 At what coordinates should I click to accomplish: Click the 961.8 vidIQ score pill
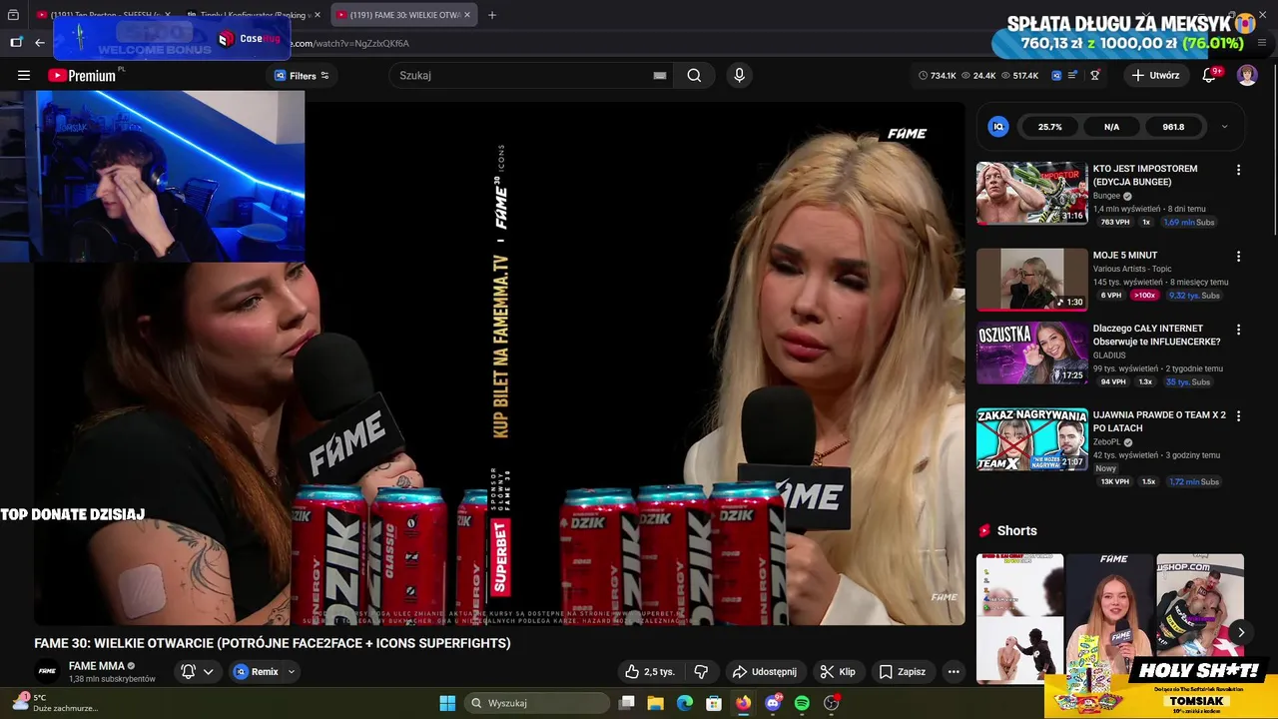pos(1173,127)
